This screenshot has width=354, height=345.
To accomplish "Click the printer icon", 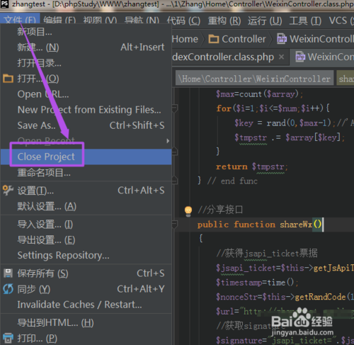I will (8, 338).
